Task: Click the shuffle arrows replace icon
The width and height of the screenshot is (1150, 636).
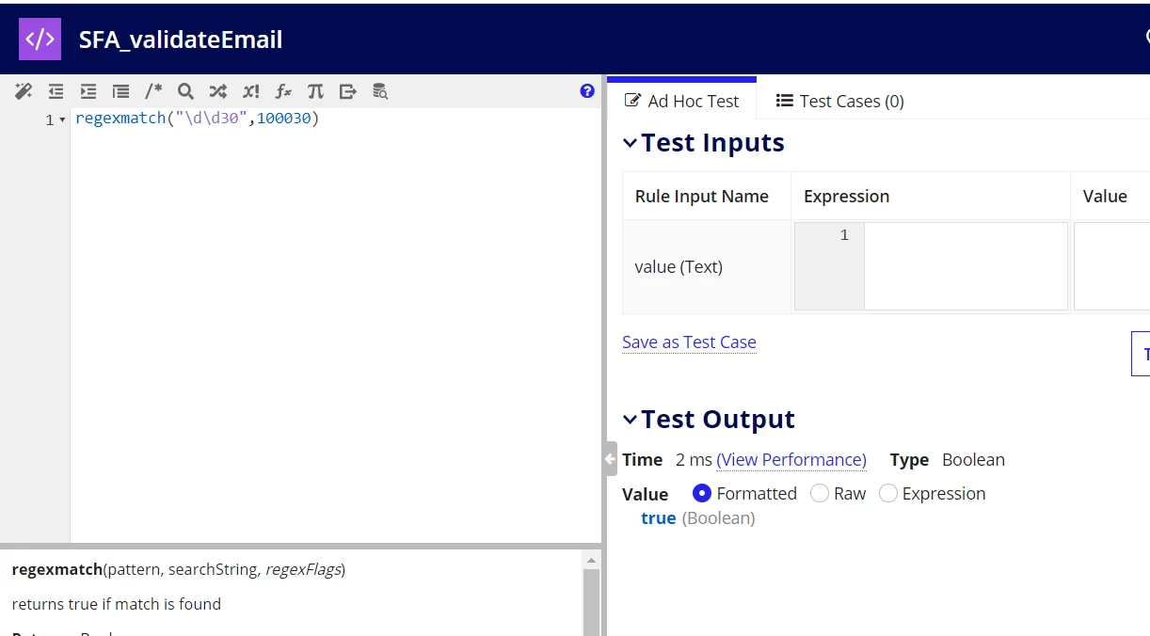Action: [217, 91]
